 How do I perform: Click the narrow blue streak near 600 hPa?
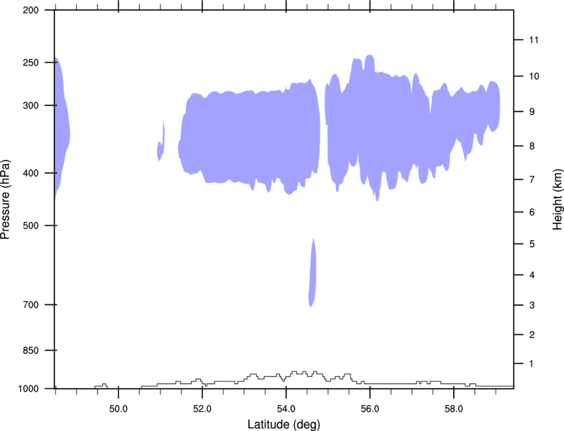pos(313,273)
